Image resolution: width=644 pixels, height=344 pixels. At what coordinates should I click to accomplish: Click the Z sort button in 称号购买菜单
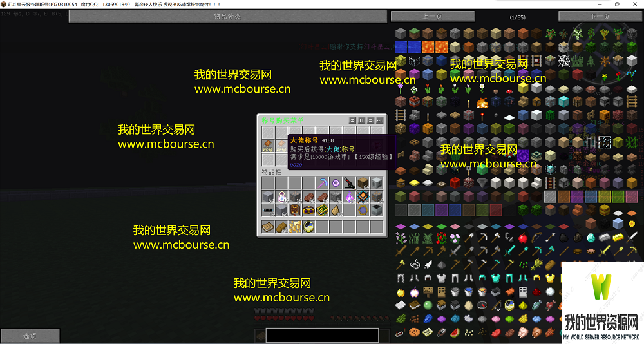[352, 120]
